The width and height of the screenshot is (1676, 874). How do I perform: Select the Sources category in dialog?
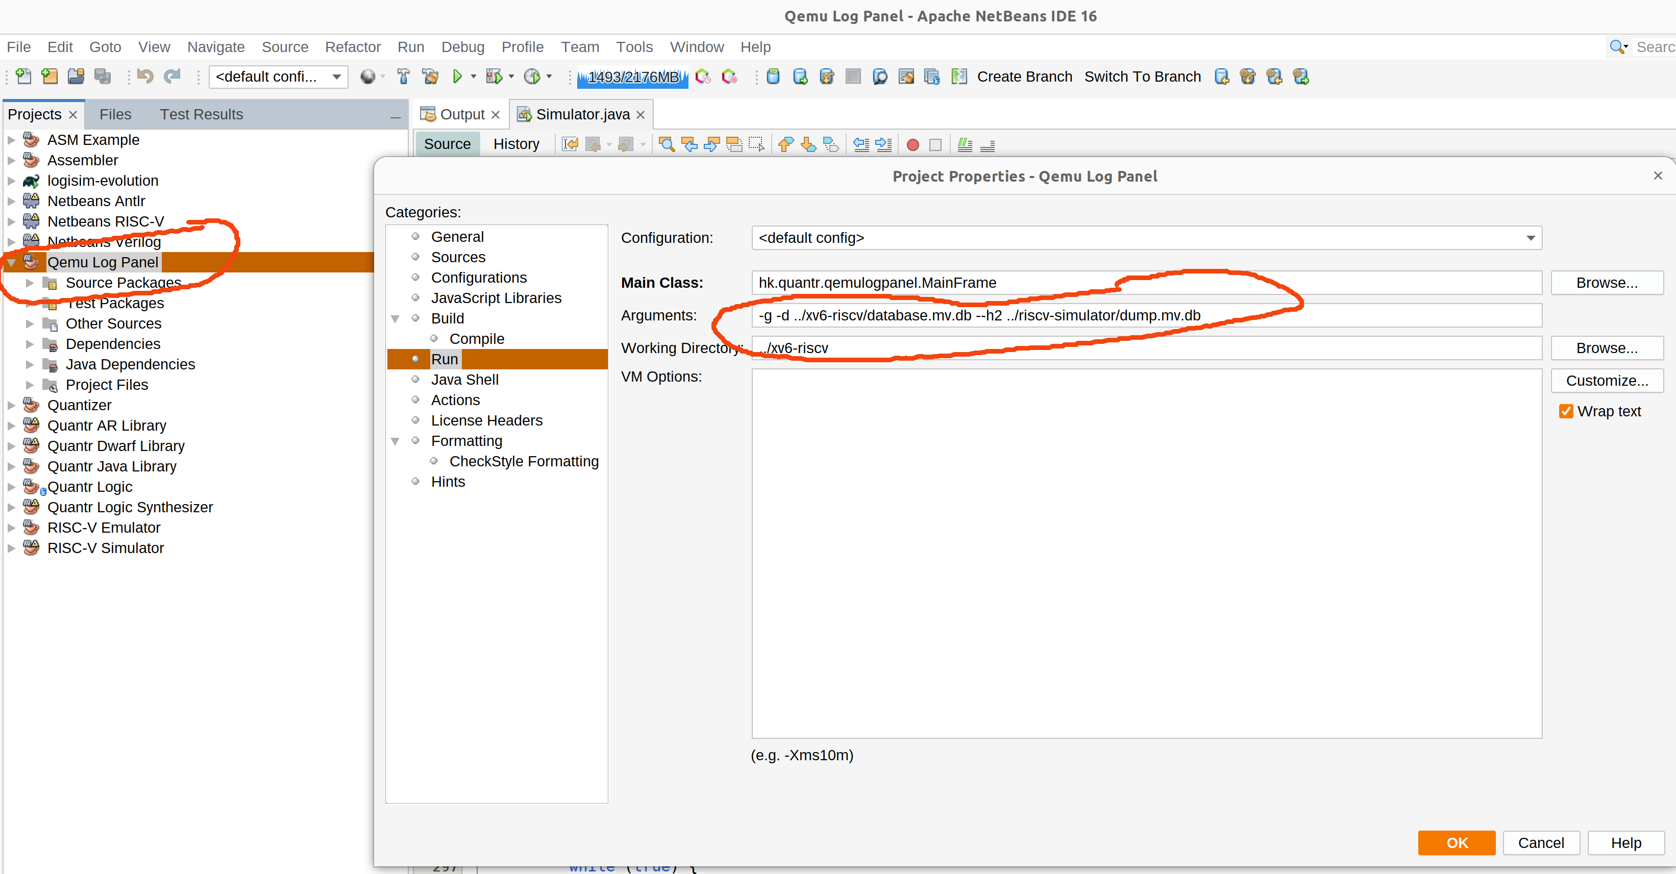tap(458, 258)
